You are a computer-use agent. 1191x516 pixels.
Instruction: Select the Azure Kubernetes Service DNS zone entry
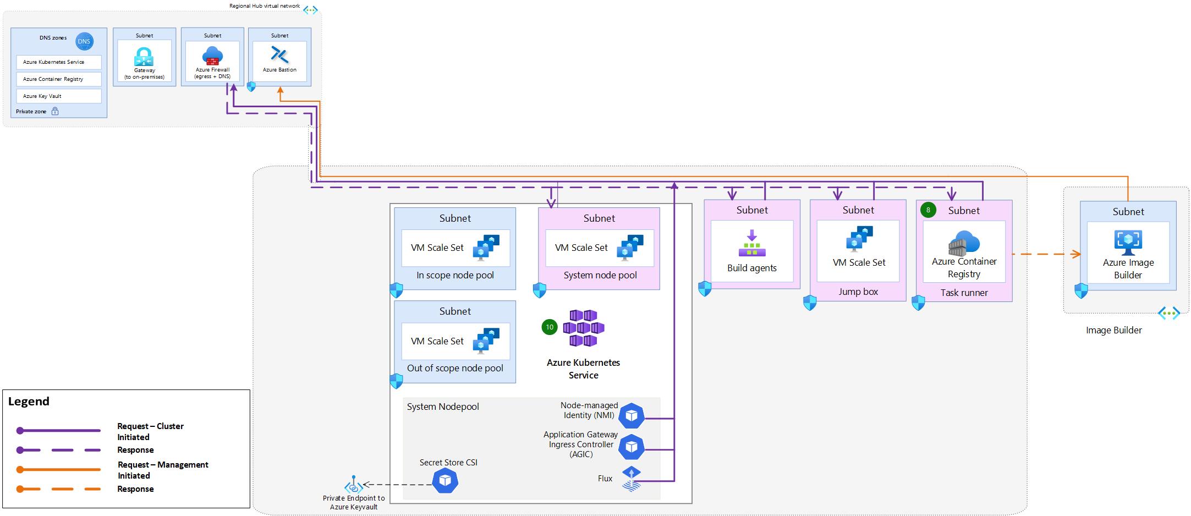pyautogui.click(x=59, y=62)
